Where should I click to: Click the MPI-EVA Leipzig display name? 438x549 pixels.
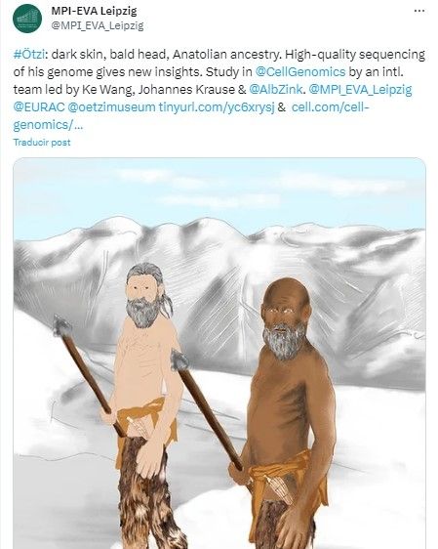(94, 11)
